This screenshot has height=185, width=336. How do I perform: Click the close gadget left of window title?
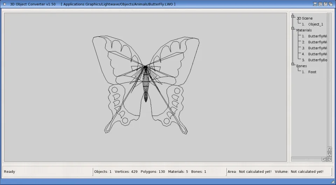tap(5, 4)
